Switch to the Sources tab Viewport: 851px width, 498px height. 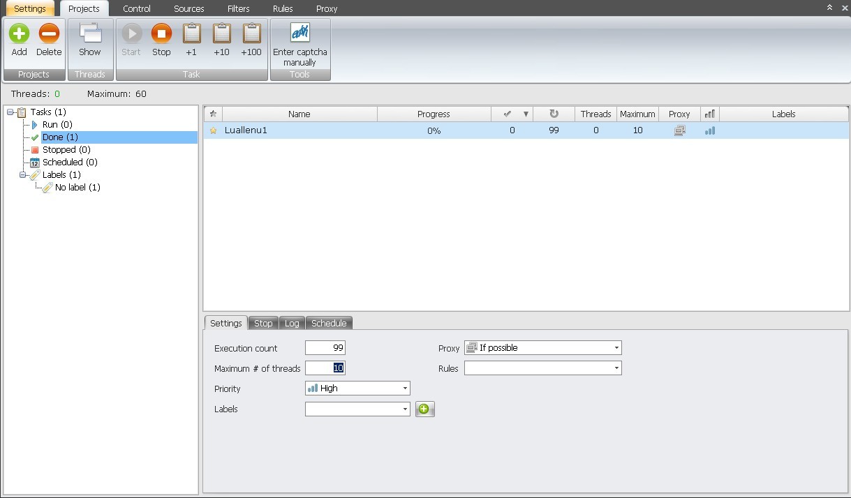189,8
